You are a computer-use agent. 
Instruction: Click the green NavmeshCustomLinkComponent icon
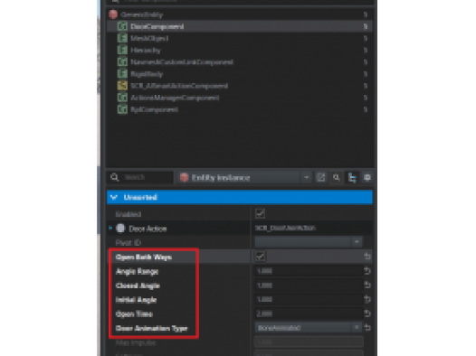(122, 61)
